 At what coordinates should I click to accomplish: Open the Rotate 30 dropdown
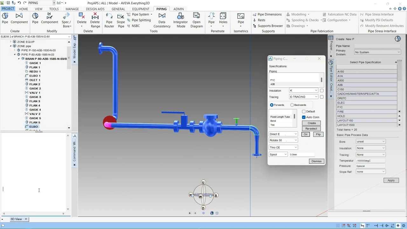click(283, 140)
